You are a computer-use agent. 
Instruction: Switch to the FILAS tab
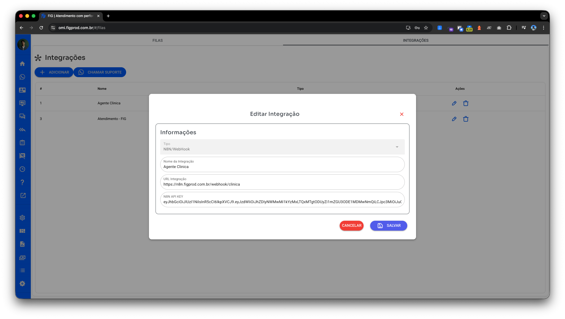tap(157, 40)
